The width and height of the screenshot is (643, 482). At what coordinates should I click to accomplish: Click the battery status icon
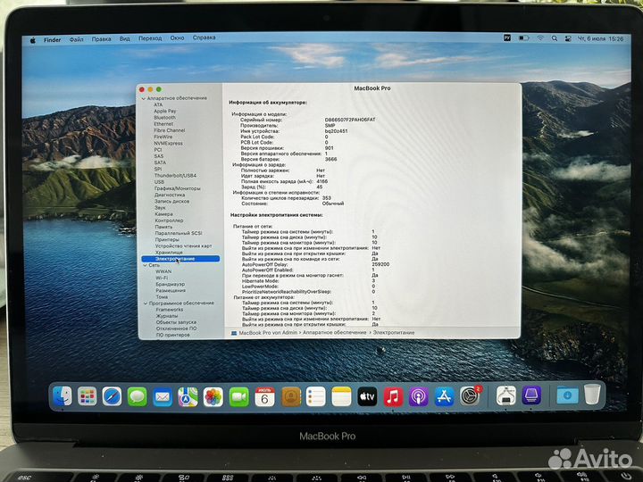click(x=523, y=38)
